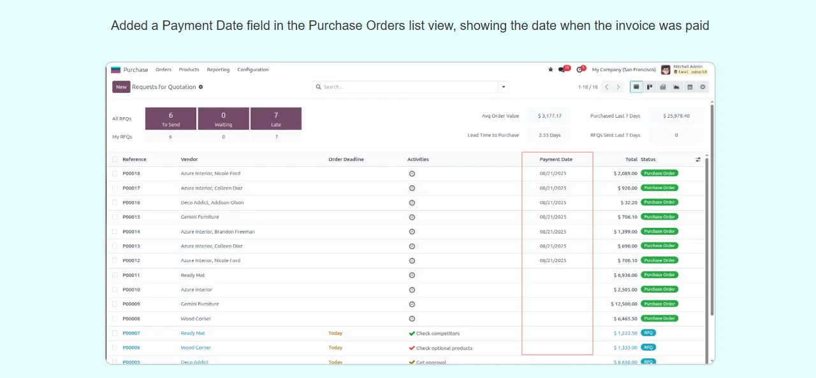The height and width of the screenshot is (378, 816).
Task: Open the debug bug icon menu
Action: (551, 70)
